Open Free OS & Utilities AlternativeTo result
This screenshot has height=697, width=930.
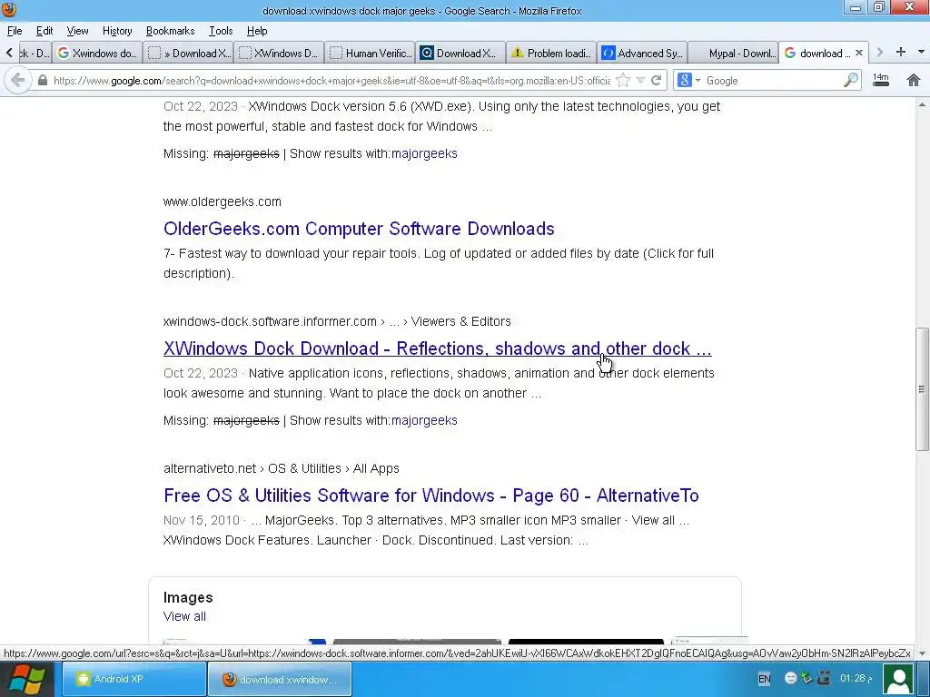click(x=431, y=496)
